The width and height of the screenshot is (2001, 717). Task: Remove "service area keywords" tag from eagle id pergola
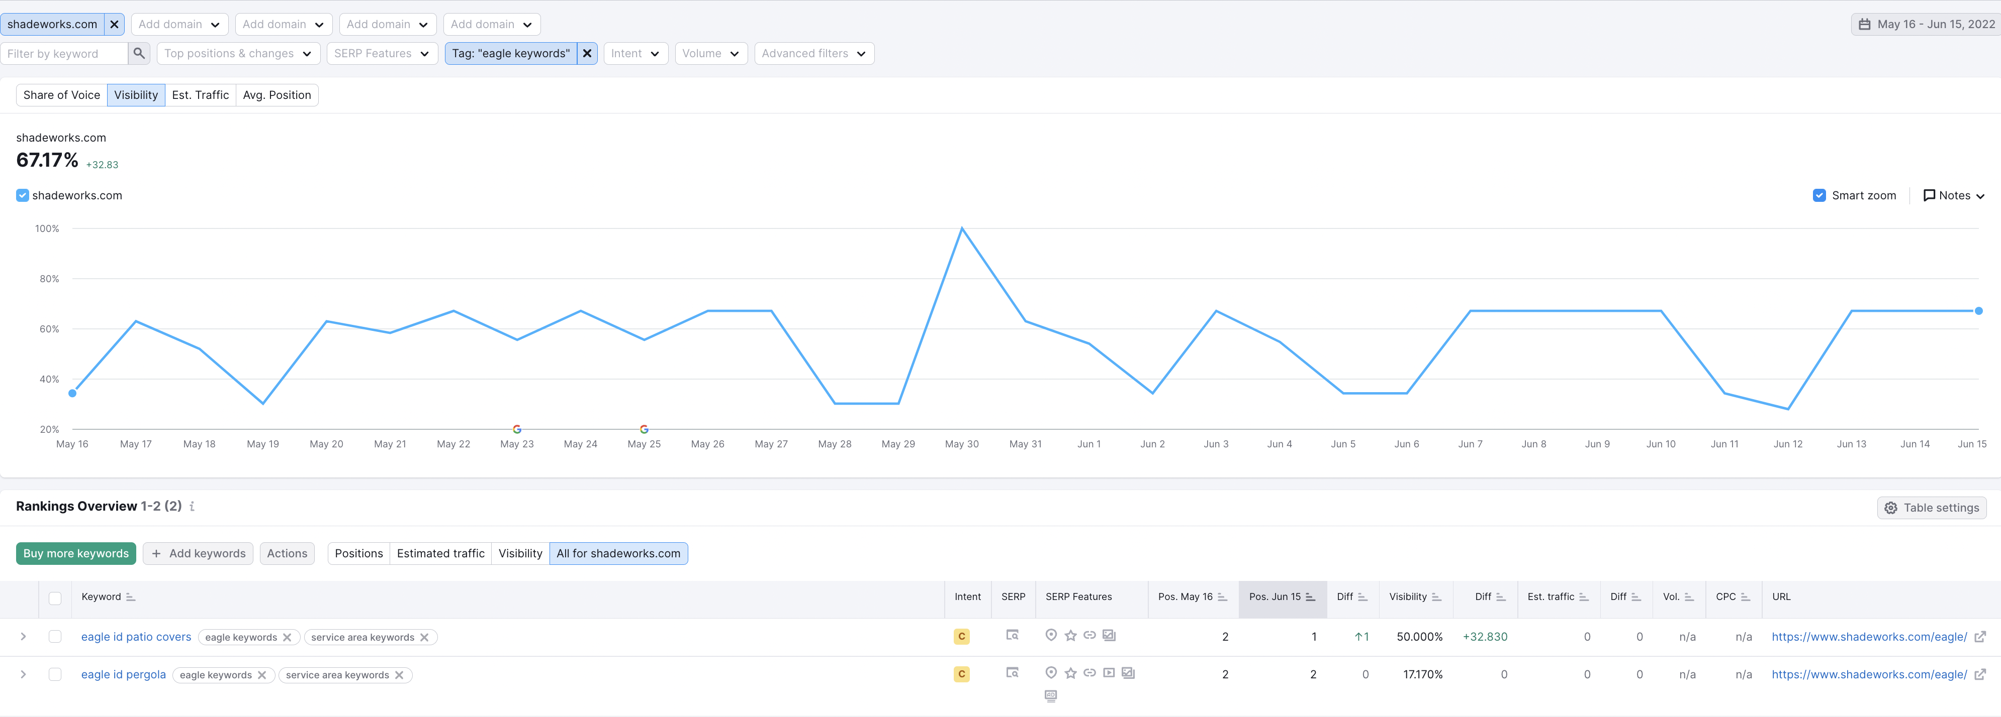[399, 675]
